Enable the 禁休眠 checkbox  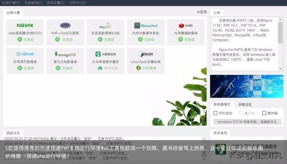(264, 113)
